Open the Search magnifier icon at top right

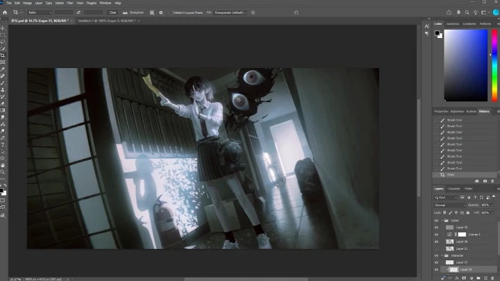click(467, 12)
